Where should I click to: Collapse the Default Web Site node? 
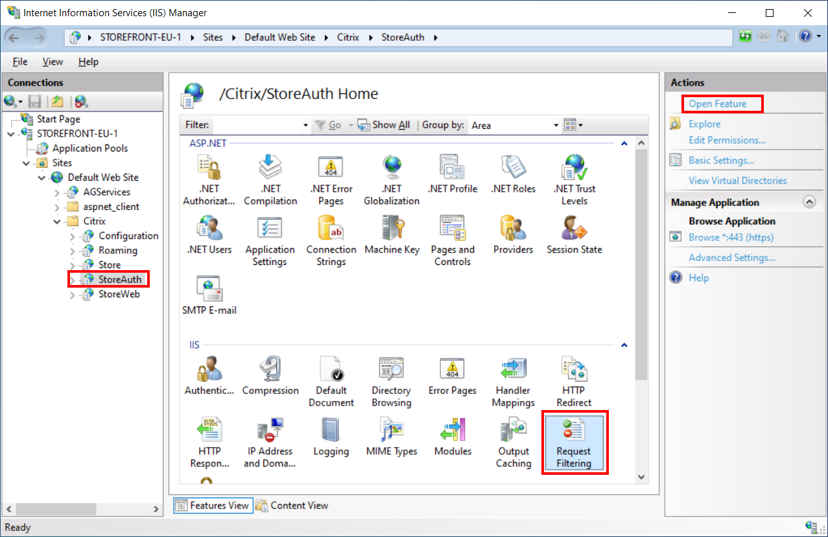click(41, 177)
